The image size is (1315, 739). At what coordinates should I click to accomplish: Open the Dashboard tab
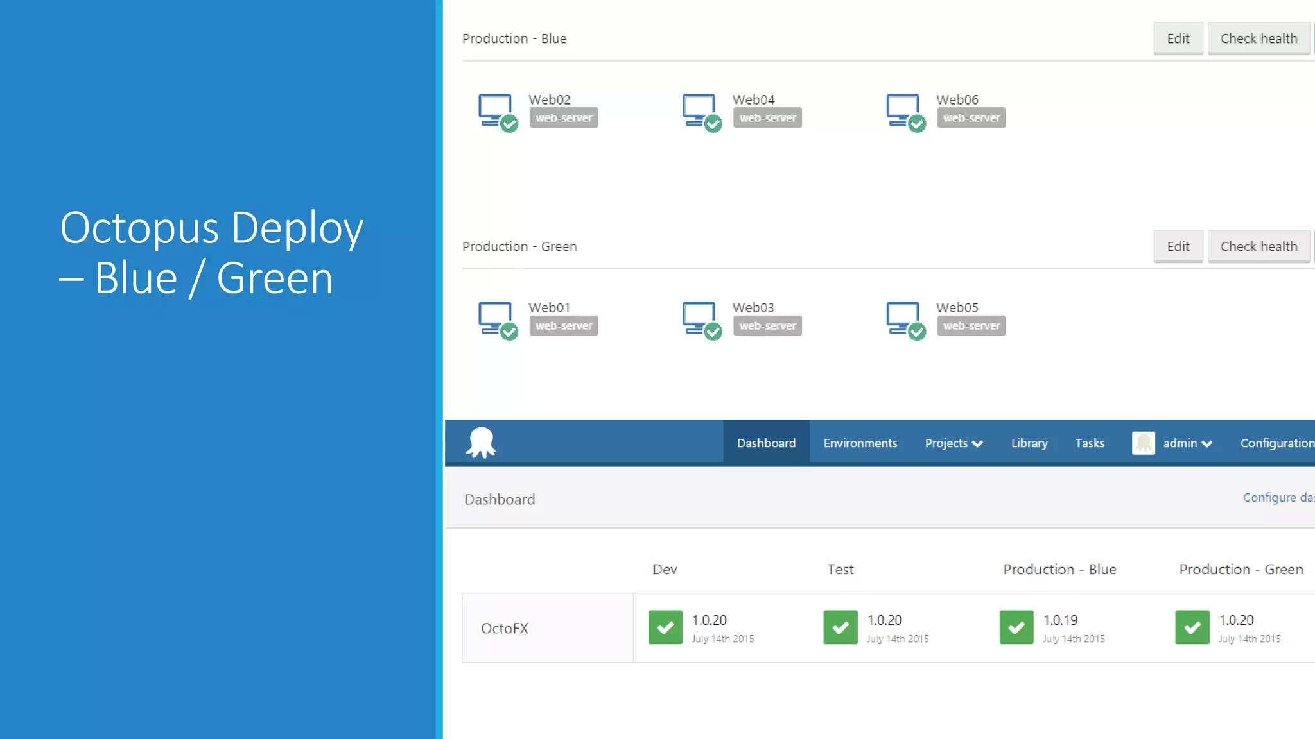click(766, 443)
